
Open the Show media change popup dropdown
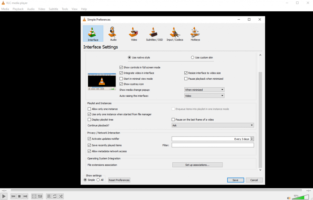(204, 90)
